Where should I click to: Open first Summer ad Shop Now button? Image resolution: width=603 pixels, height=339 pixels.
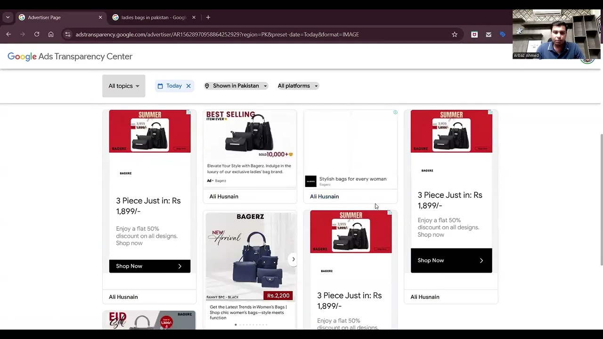click(x=150, y=266)
